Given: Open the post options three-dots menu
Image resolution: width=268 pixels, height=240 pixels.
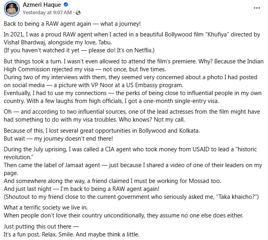Looking at the screenshot, I should (x=257, y=8).
